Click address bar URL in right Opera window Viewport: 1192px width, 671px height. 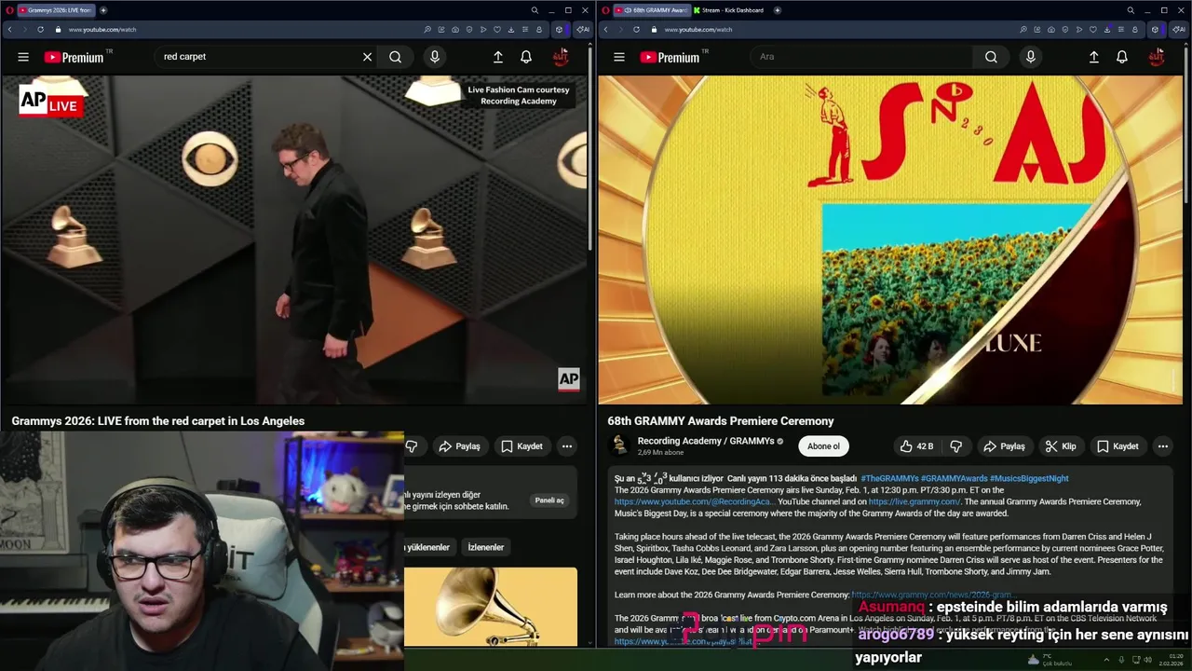coord(698,30)
